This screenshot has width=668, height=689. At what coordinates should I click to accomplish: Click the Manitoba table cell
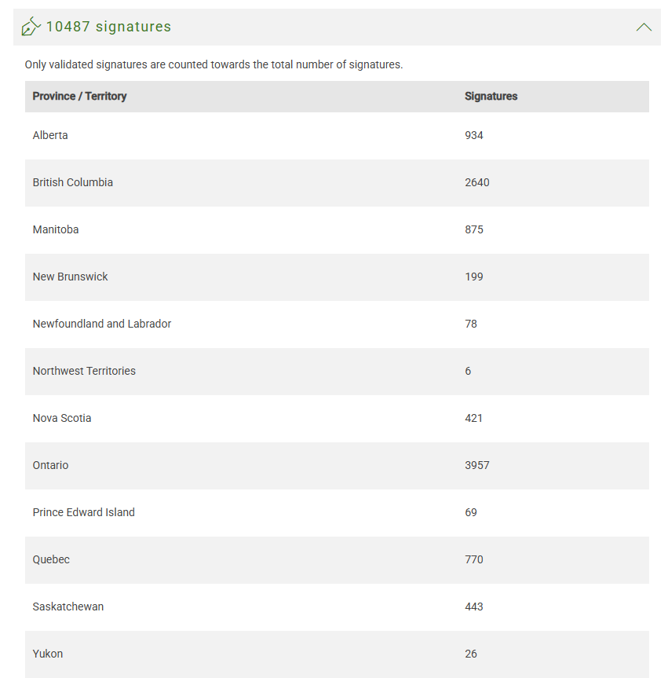click(x=56, y=229)
